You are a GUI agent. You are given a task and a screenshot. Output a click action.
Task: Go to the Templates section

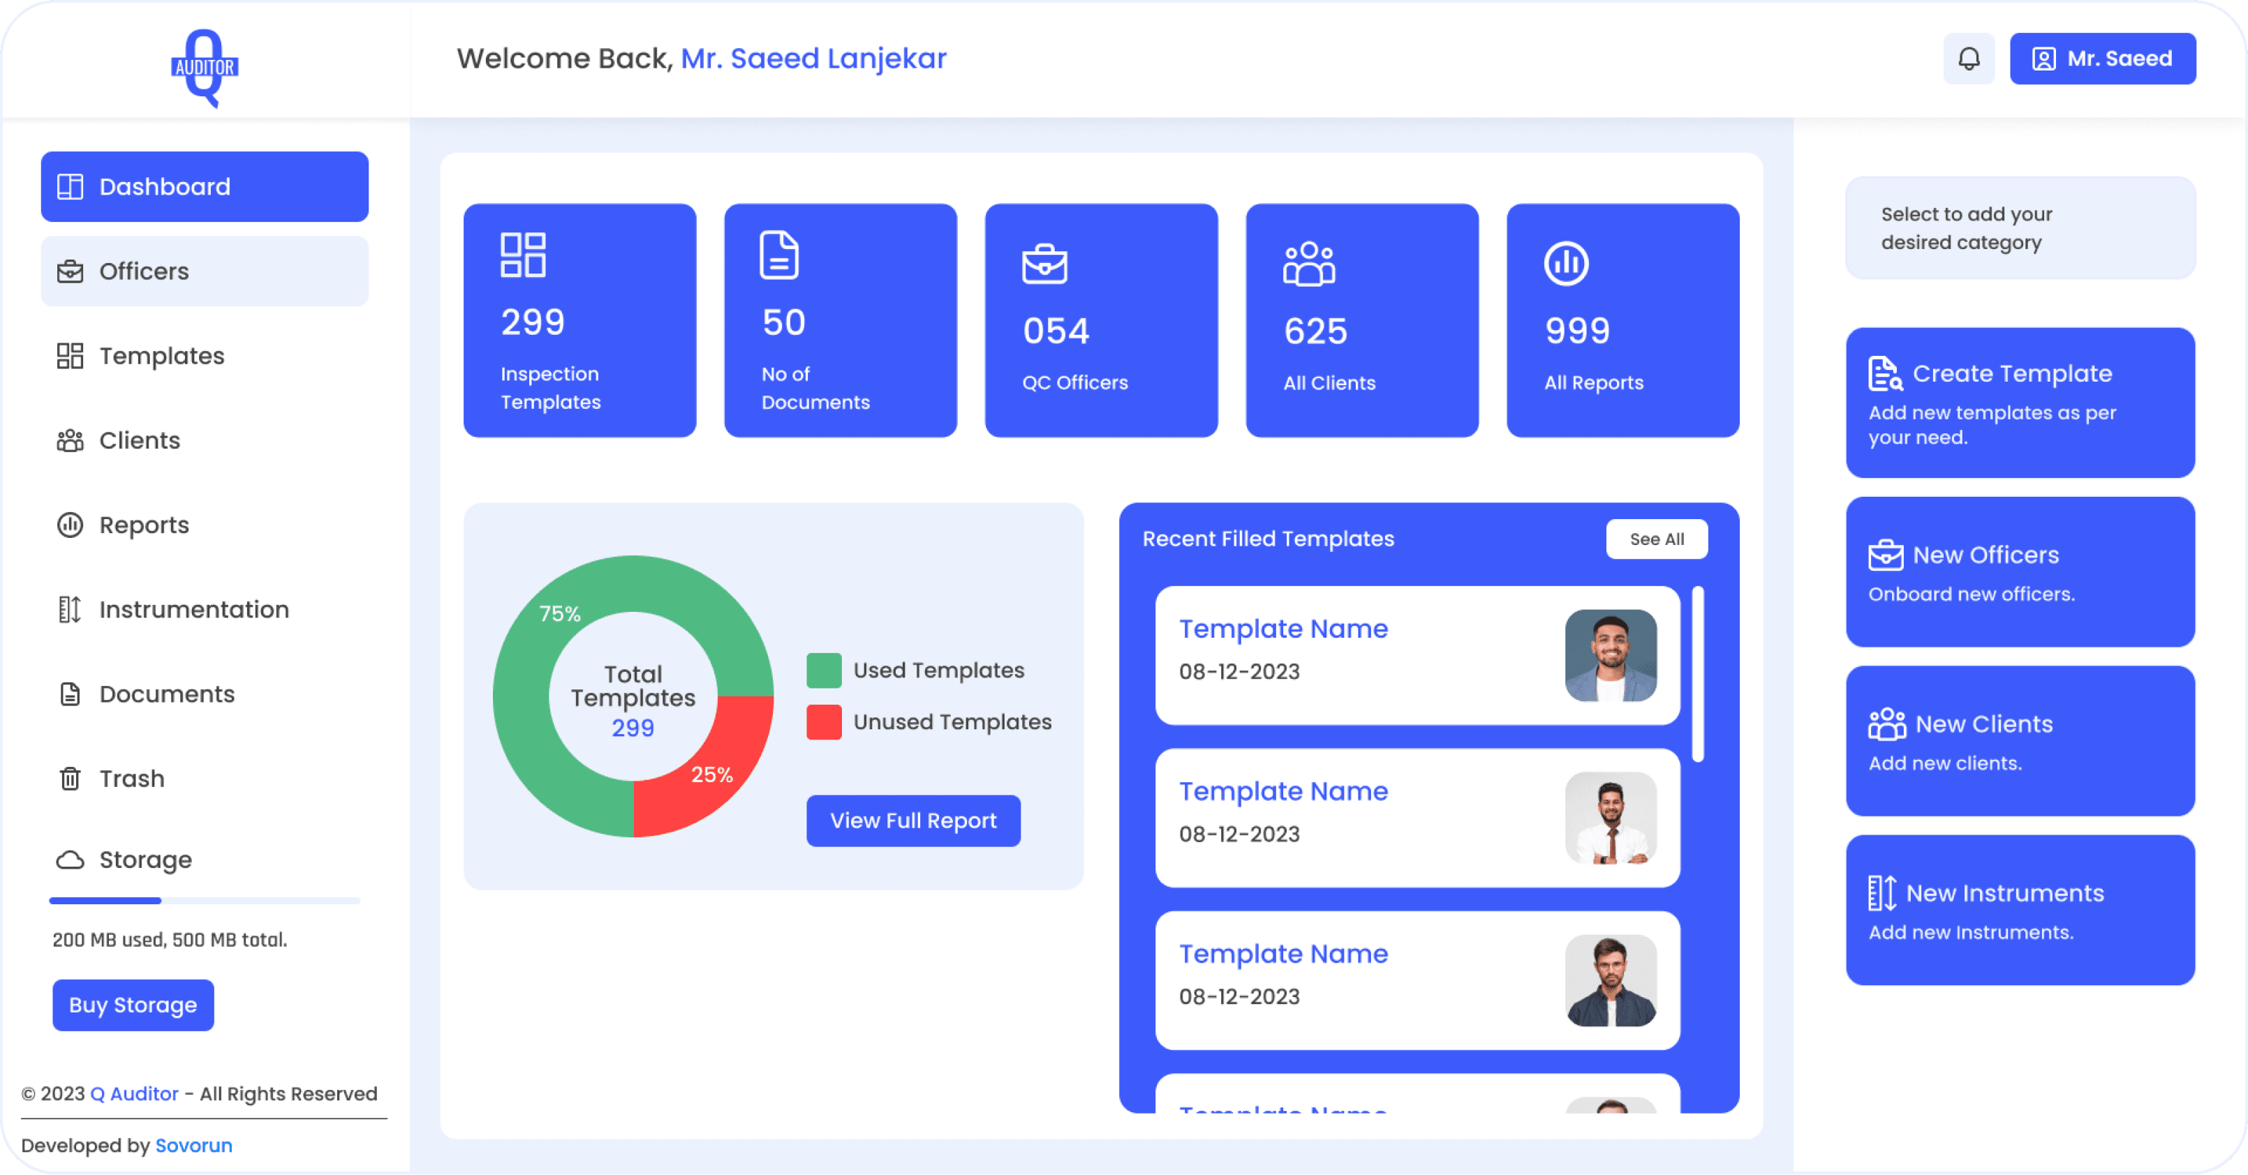204,356
